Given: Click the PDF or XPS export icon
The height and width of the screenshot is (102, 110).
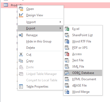Looking at the screenshot, I should click(x=67, y=48).
